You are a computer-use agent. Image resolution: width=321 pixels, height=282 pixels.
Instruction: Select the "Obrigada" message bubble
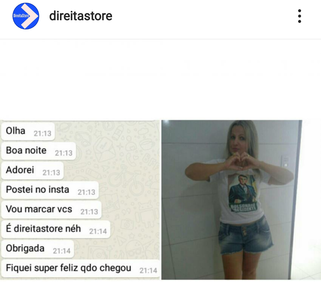(x=38, y=249)
